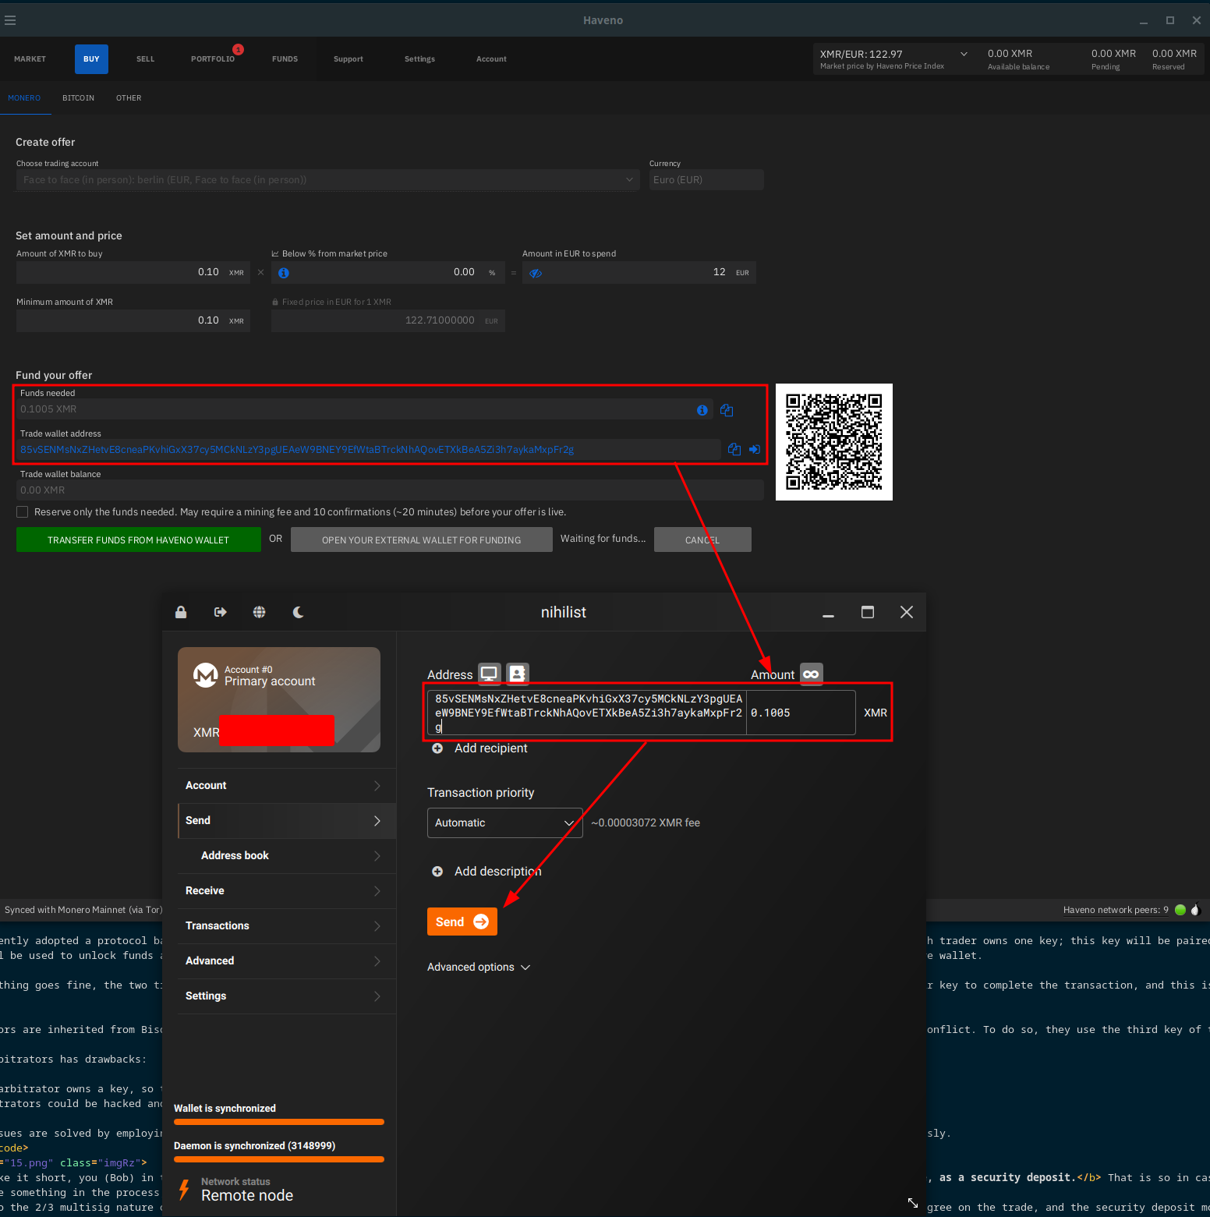Click the Monero logo on account card

tap(206, 675)
